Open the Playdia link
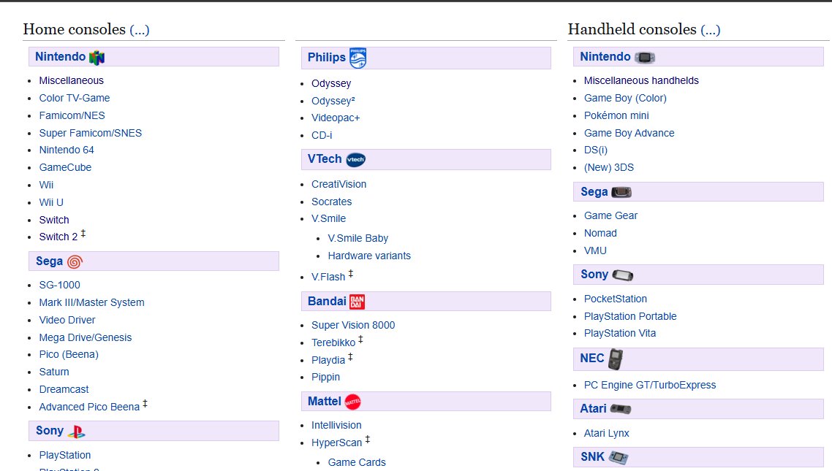Image resolution: width=832 pixels, height=471 pixels. (328, 360)
